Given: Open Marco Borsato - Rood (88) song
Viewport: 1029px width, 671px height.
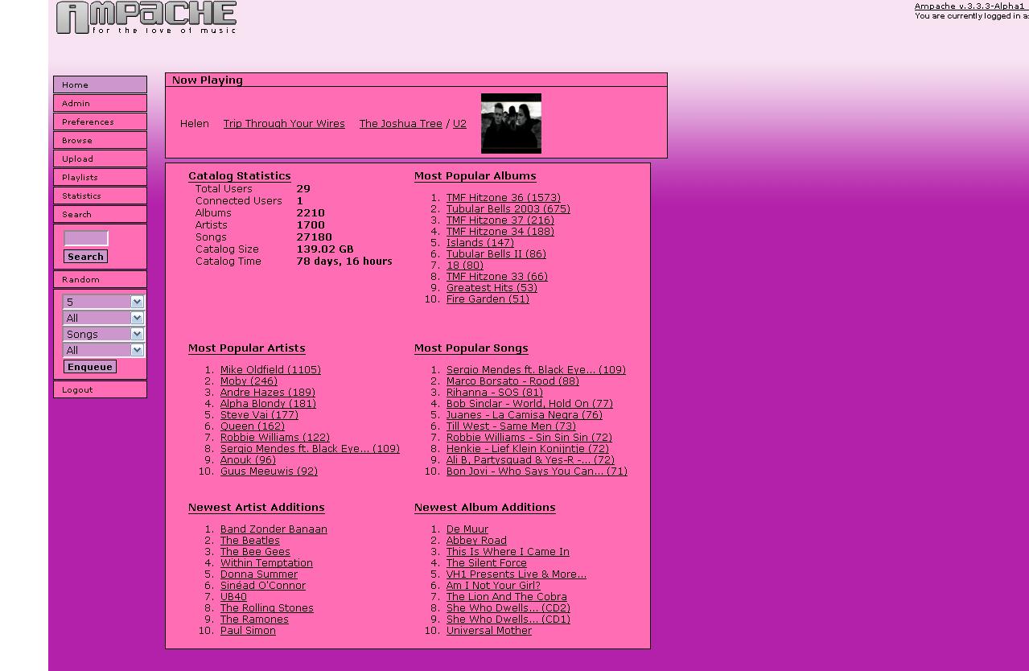Looking at the screenshot, I should point(512,381).
